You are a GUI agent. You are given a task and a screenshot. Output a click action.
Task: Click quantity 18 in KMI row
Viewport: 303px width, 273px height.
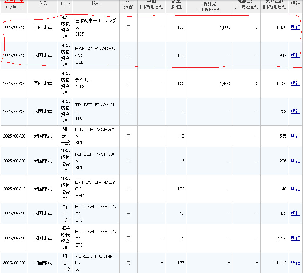[182, 136]
